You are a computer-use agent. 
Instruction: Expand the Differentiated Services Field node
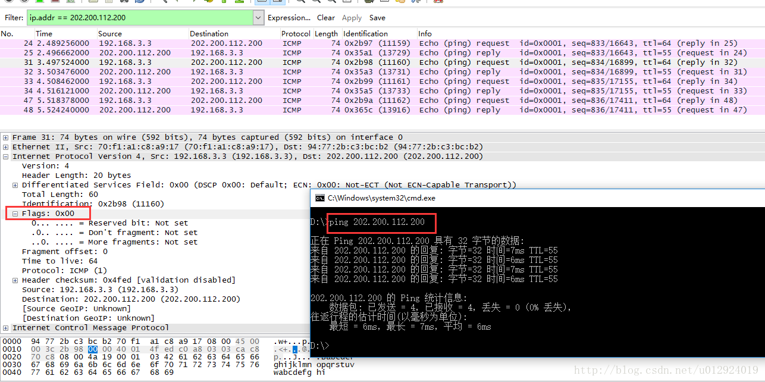[x=15, y=185]
